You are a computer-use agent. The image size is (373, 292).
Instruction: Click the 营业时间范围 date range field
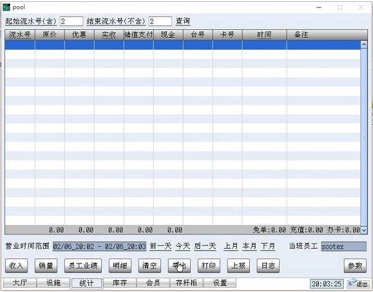99,246
